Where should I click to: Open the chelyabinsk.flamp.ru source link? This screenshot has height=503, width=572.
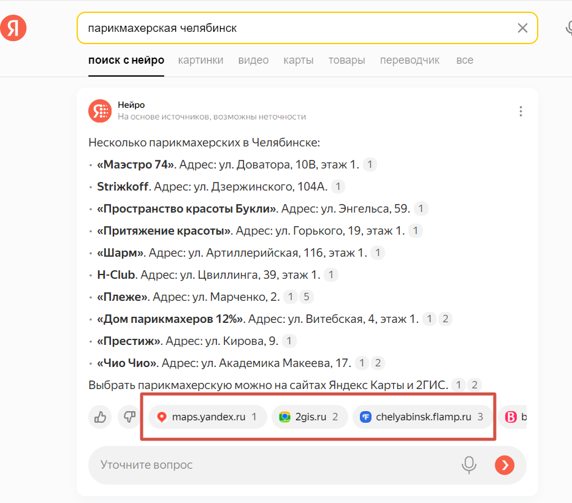point(422,417)
